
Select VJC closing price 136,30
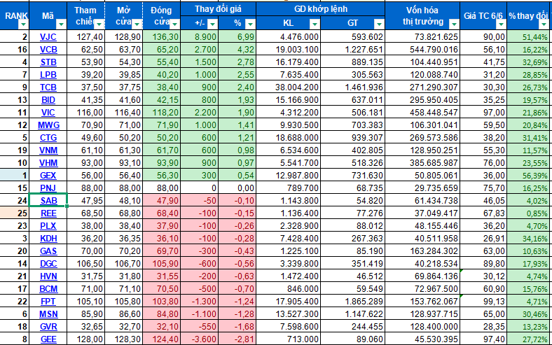(162, 37)
